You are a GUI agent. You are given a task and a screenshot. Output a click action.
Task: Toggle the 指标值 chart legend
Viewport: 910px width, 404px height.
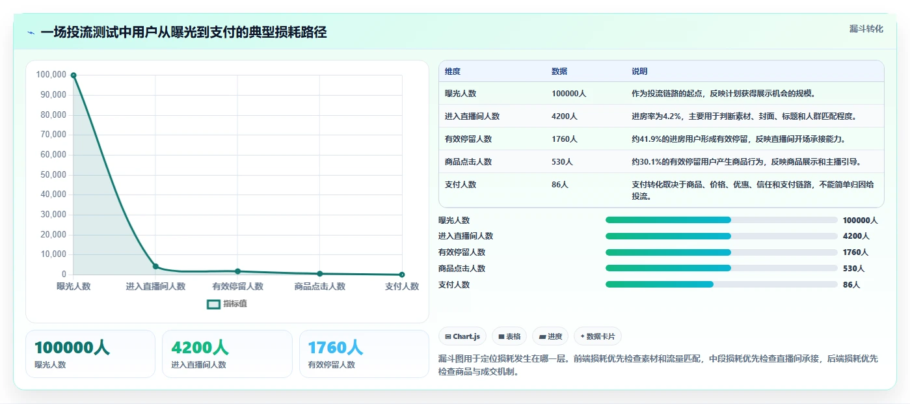click(226, 304)
